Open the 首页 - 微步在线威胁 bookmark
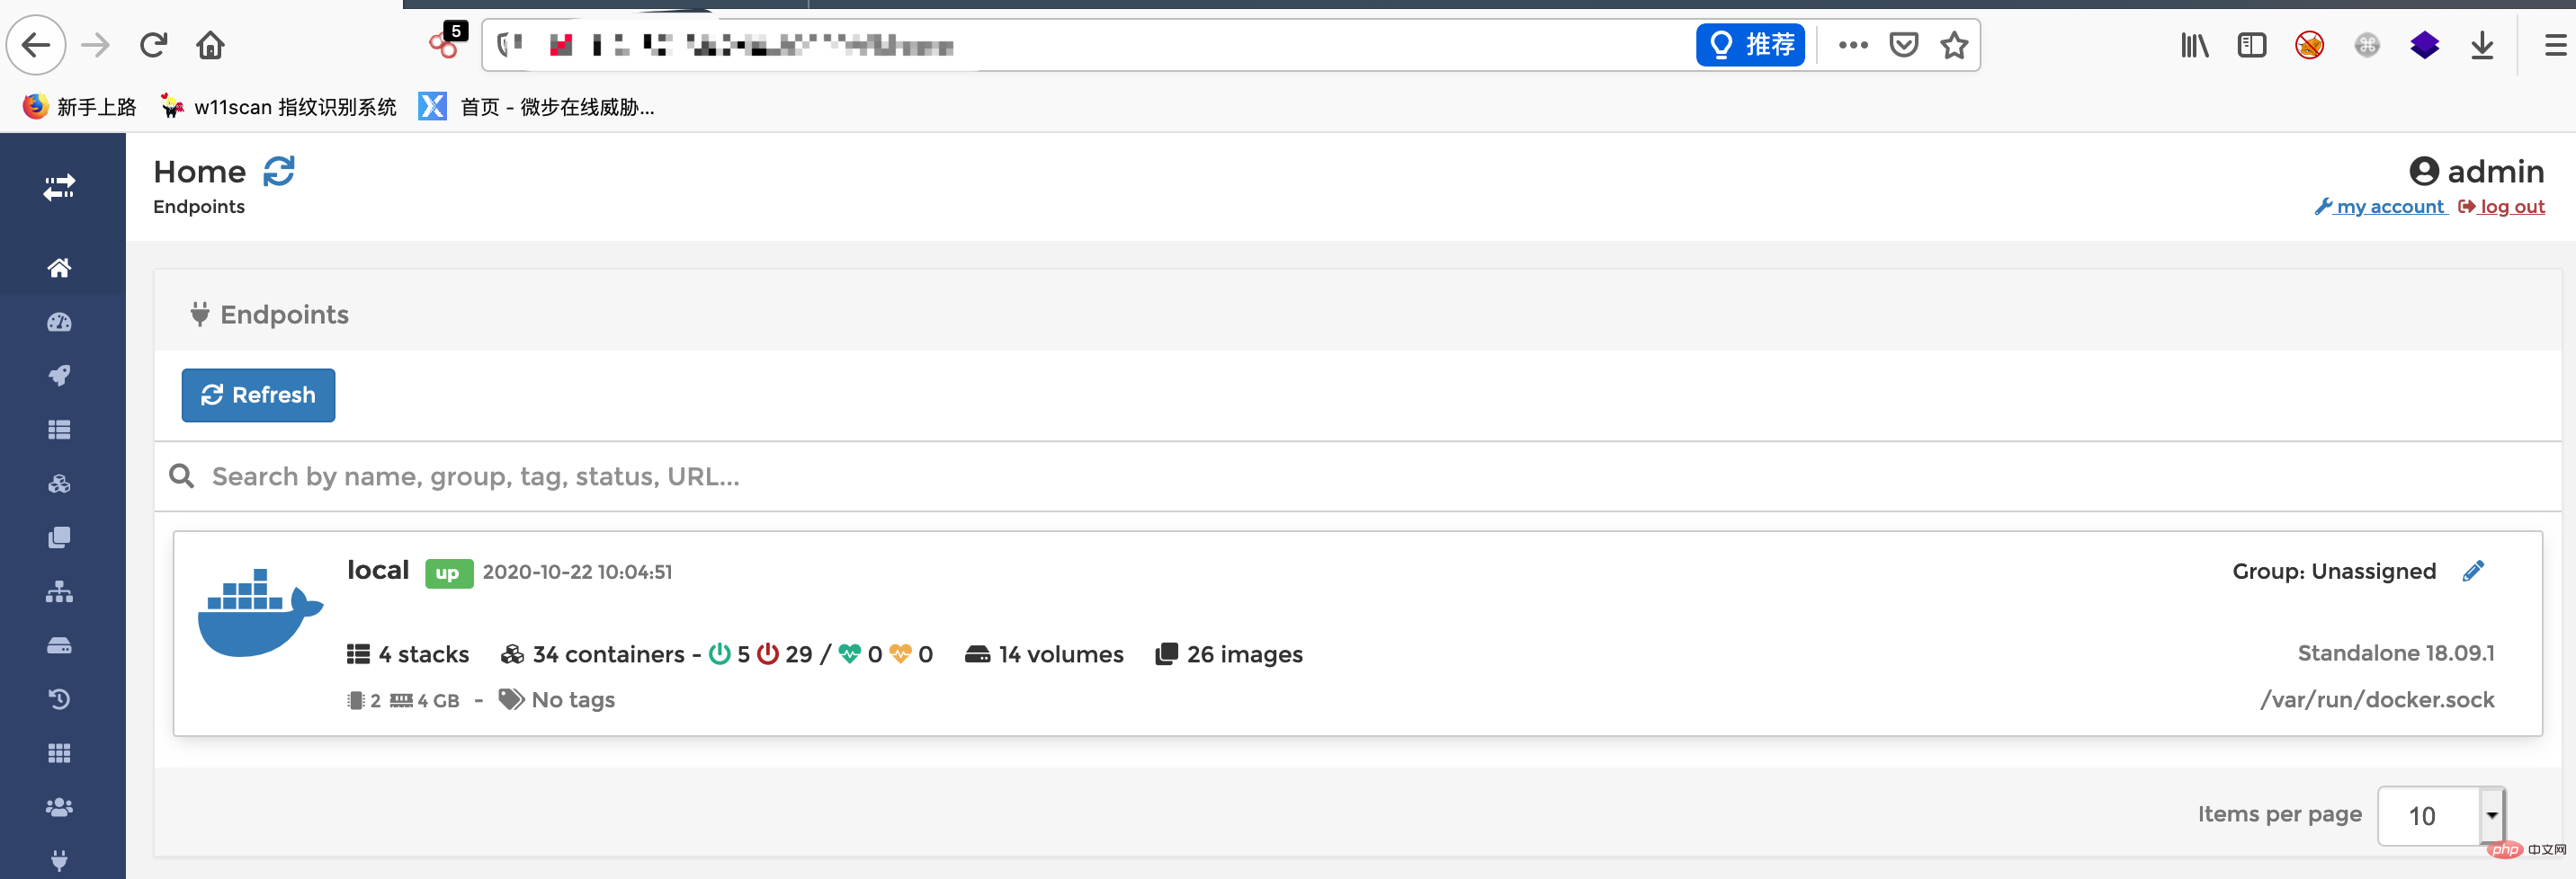Screen dimensions: 2576x879 540,107
